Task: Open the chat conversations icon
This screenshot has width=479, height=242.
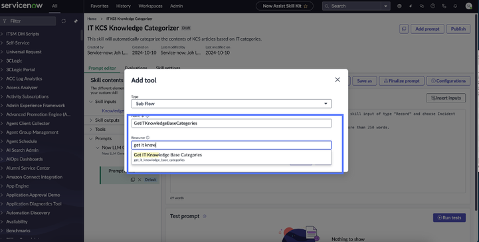Action: pos(422,6)
